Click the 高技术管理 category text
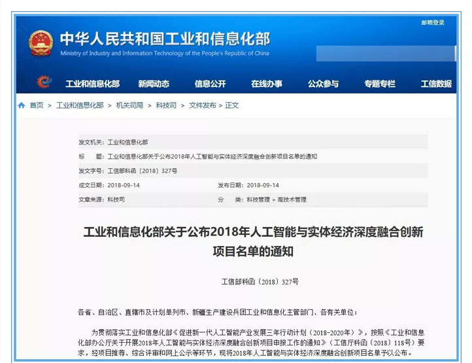Viewport: 472px width, 363px height. point(292,199)
